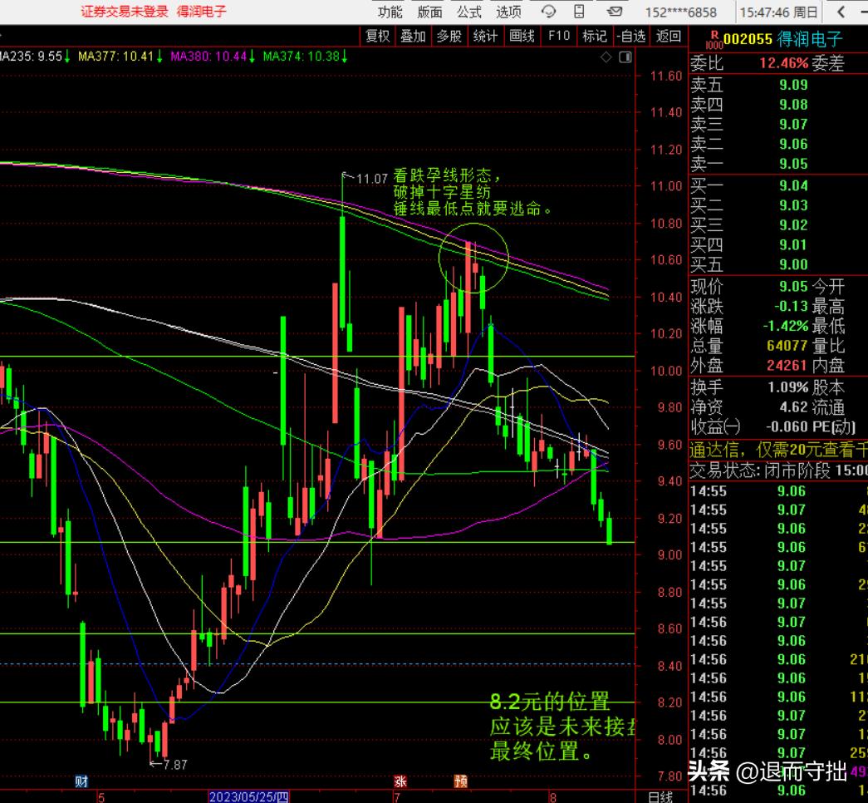
Task: Click the 换手 value 1.09%
Action: 788,387
